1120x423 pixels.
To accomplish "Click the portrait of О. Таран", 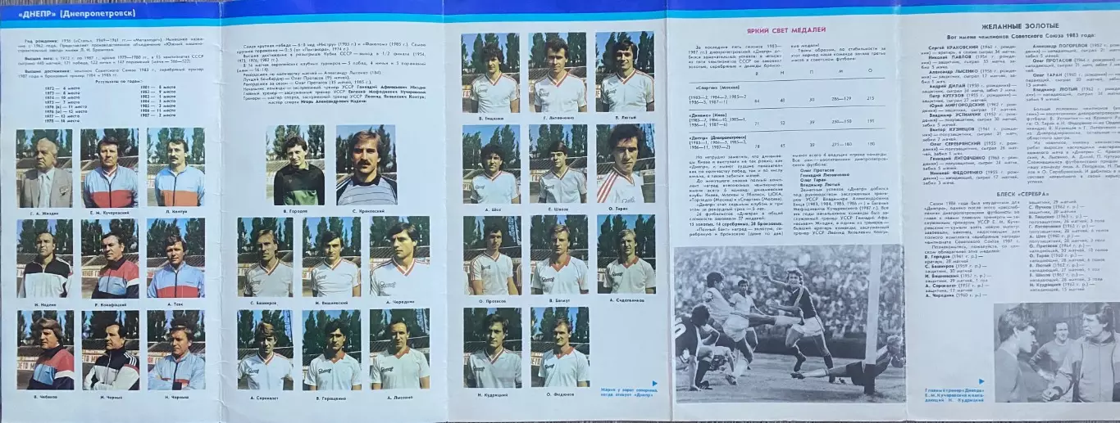I will (625, 164).
